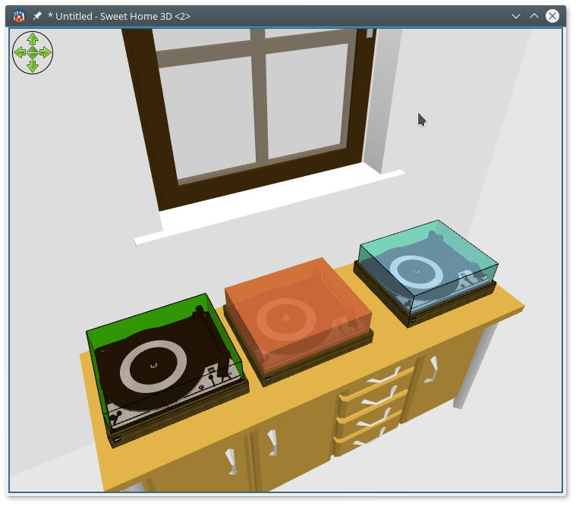The image size is (576, 506).
Task: Click the up arrow in navigation compass
Action: point(33,39)
